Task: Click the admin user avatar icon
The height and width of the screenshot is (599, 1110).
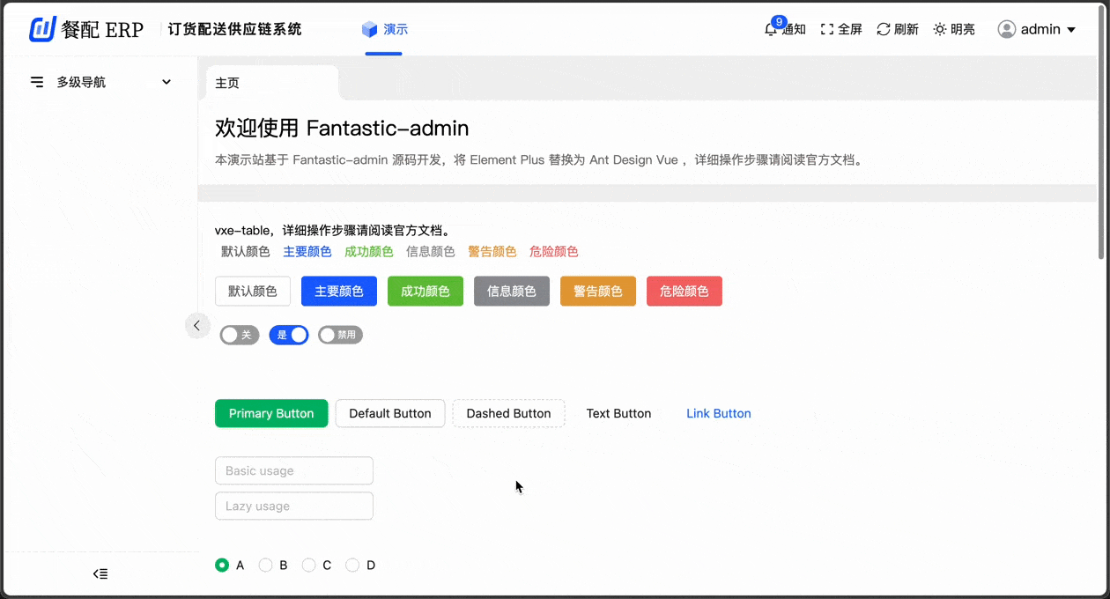Action: coord(1006,29)
